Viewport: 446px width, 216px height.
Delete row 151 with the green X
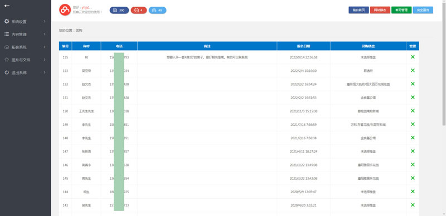pyautogui.click(x=413, y=97)
